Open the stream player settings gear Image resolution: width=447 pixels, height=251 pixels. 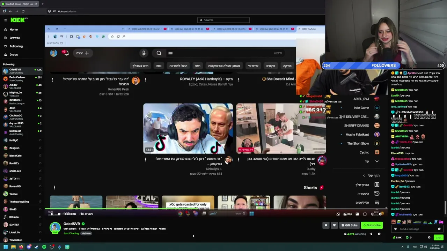pyautogui.click(x=381, y=214)
